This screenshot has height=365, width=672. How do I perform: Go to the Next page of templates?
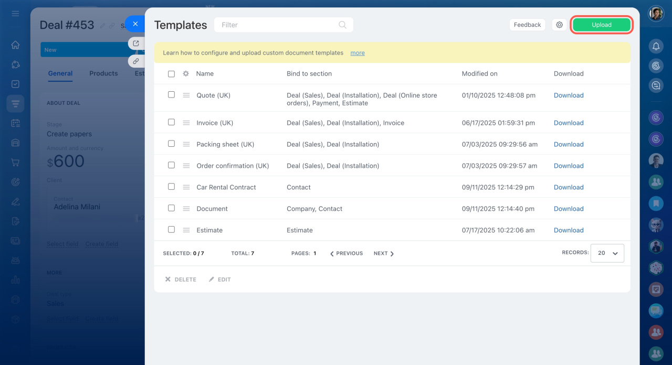[383, 253]
